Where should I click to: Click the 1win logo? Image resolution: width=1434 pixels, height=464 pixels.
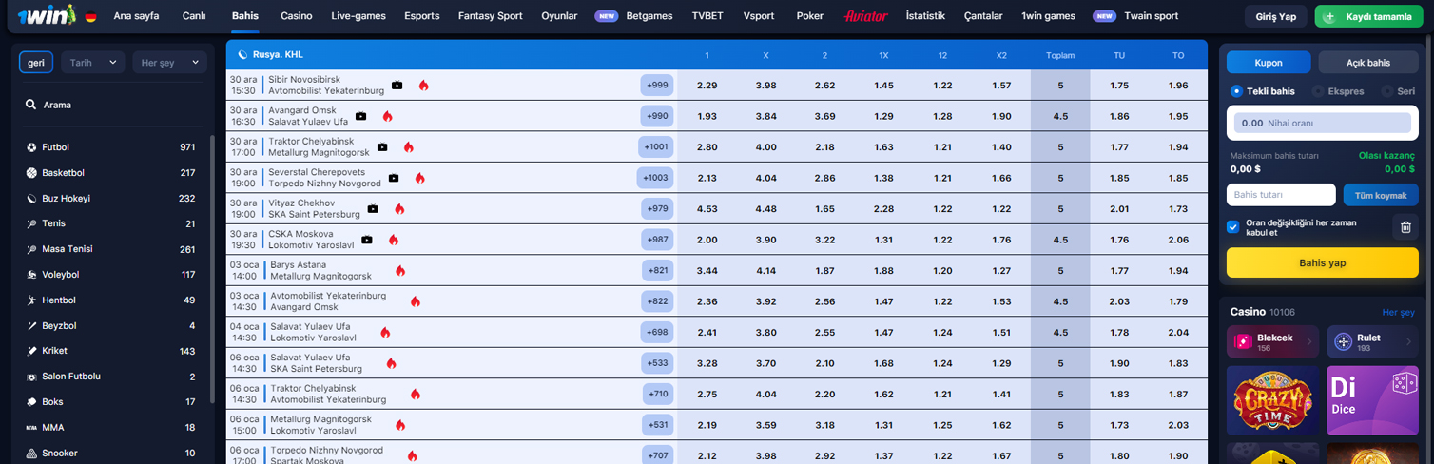48,16
